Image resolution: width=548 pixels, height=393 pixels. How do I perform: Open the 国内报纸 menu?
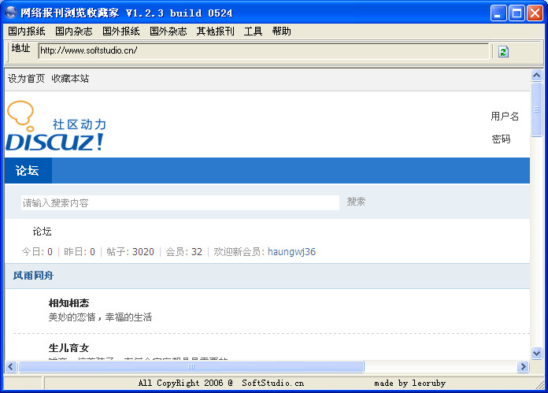click(27, 32)
